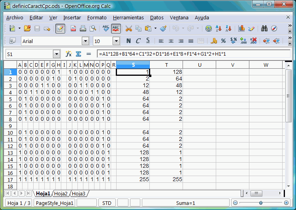Screen dimensions: 296x210
Task: Open the Editar menu
Action: [36, 18]
